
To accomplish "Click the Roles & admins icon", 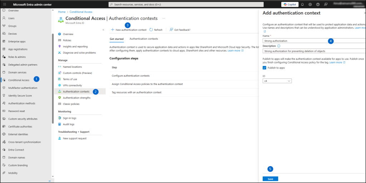I will click(4, 57).
